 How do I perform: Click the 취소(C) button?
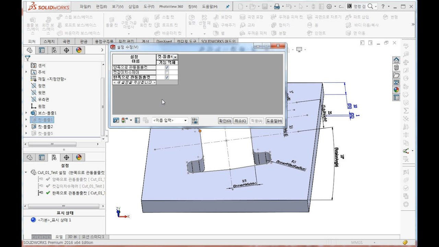[240, 121]
